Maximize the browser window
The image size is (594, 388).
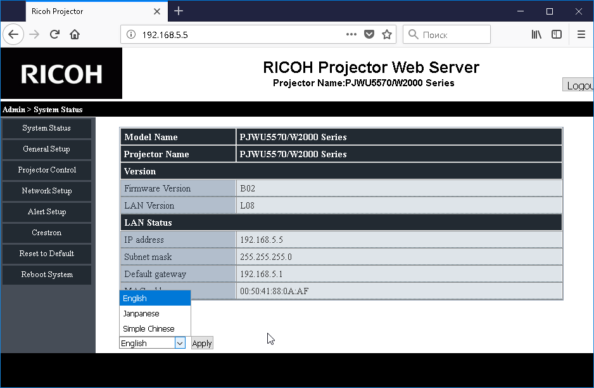pos(550,11)
